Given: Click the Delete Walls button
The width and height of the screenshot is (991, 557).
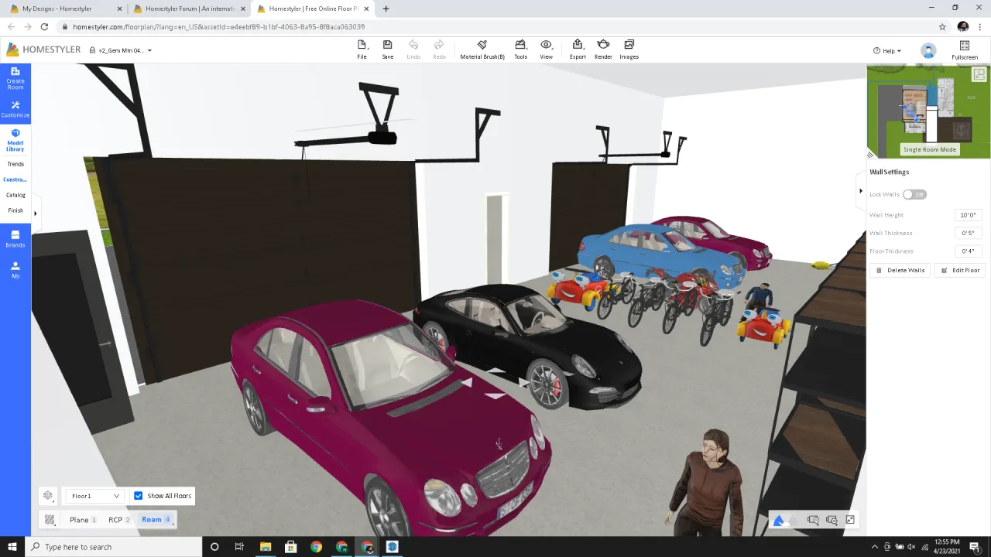Looking at the screenshot, I should pos(900,270).
